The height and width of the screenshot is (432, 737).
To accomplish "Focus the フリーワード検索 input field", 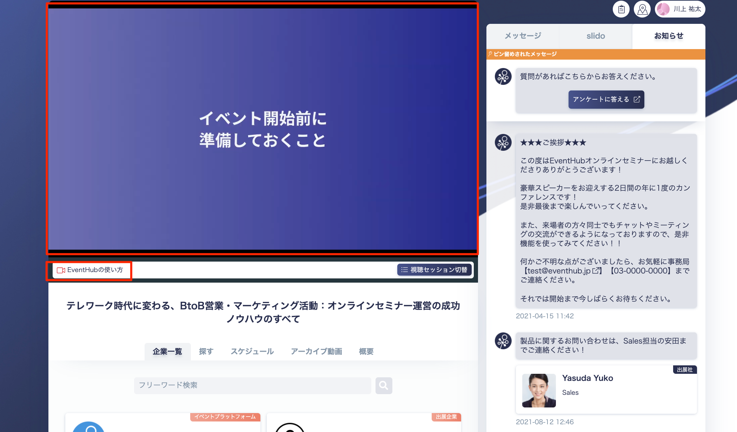I will point(253,385).
